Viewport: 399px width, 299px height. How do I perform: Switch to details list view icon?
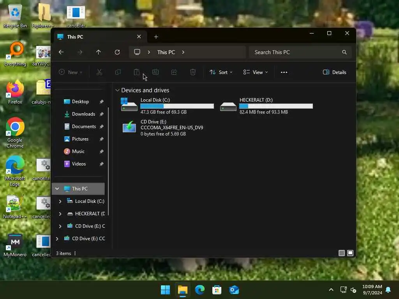[341, 253]
